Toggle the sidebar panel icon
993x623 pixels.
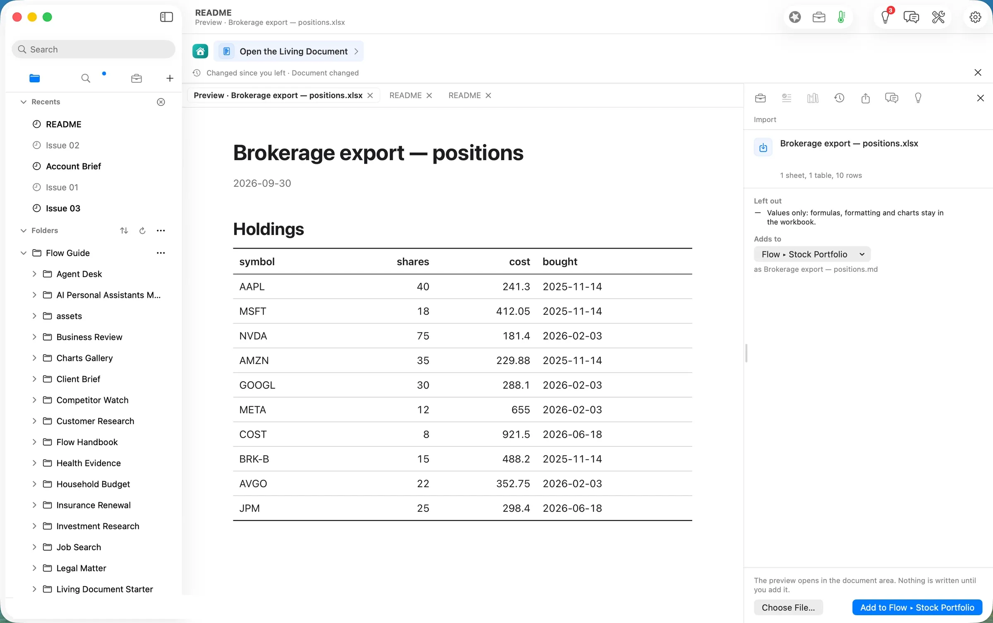pos(166,17)
